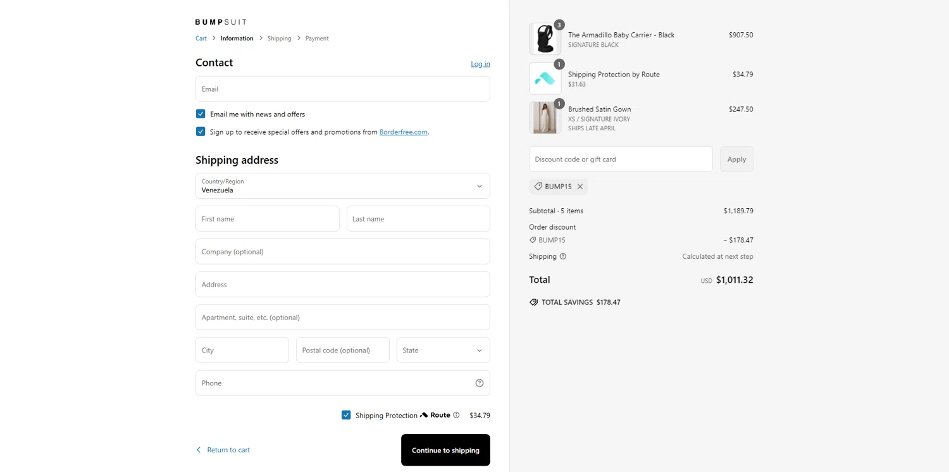Click the Armadillo Baby Carrier thumbnail

[x=545, y=39]
